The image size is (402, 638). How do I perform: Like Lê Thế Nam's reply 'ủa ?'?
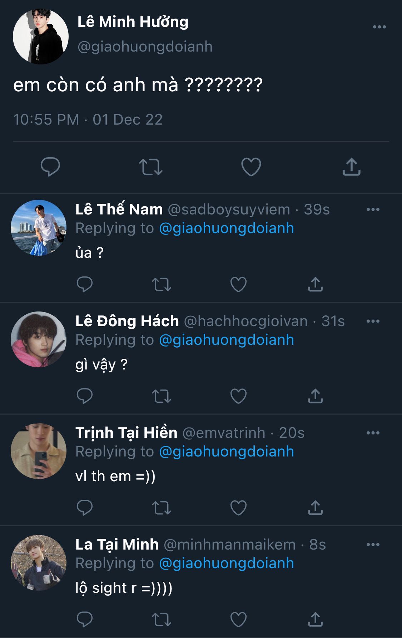[238, 285]
